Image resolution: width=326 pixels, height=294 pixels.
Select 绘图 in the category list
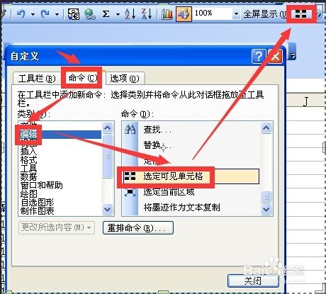pyautogui.click(x=28, y=193)
